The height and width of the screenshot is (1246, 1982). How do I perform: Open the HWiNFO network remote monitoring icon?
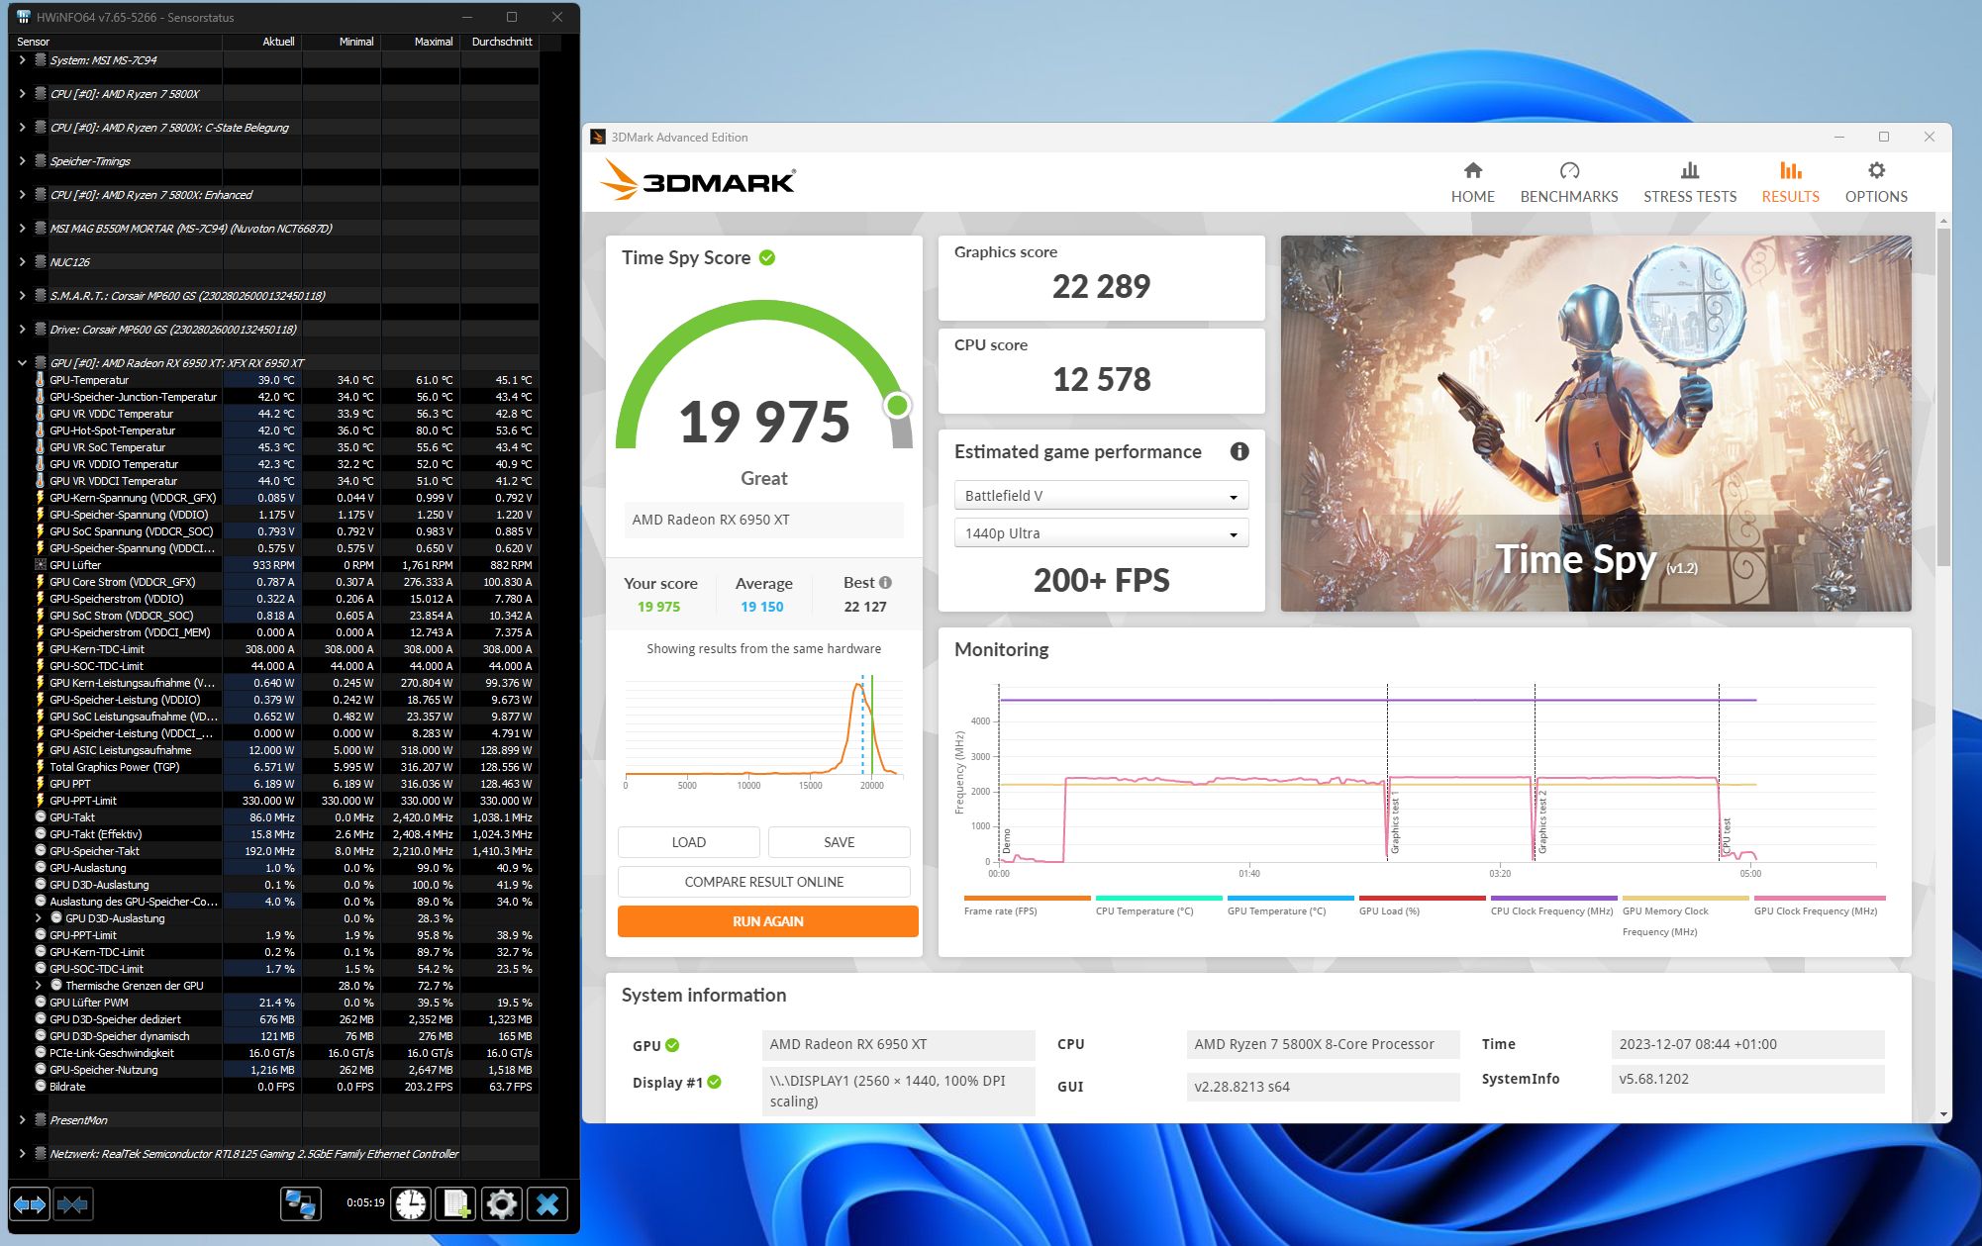point(300,1204)
